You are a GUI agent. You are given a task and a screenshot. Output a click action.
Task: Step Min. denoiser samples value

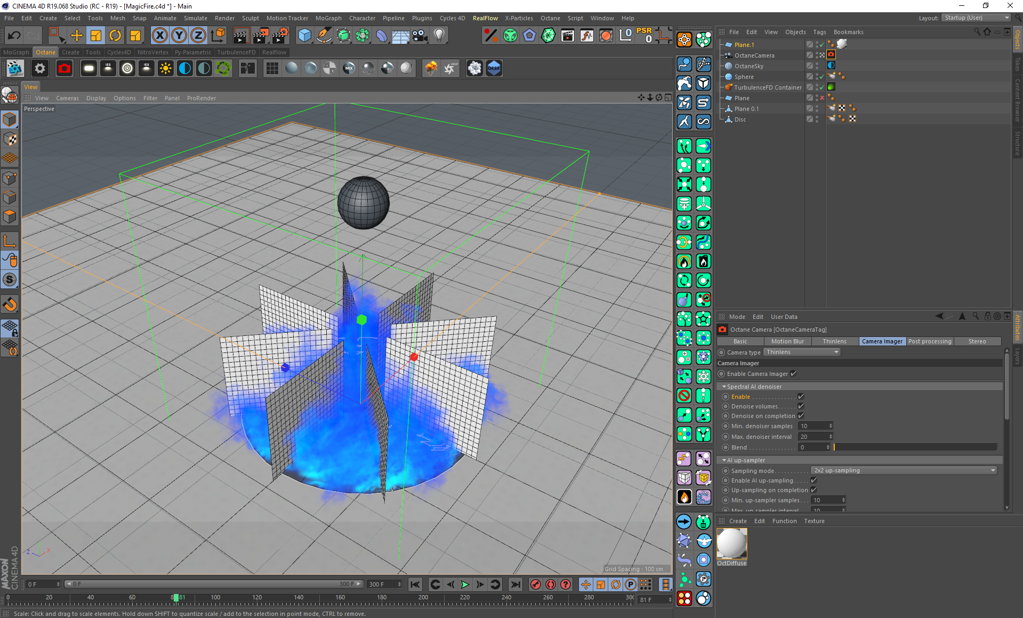point(831,426)
